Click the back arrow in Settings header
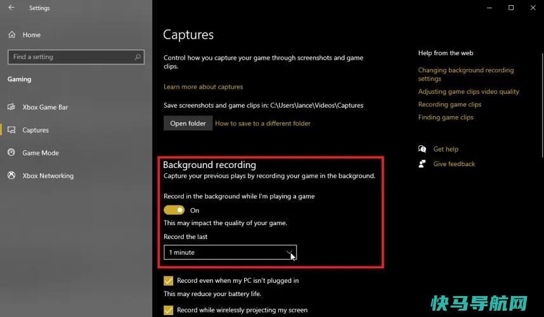The height and width of the screenshot is (317, 544). [x=11, y=7]
